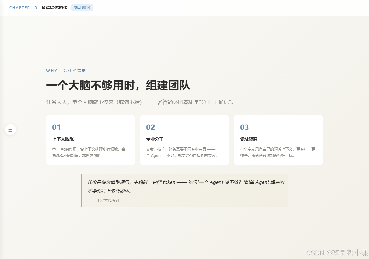
Task: Click the description starting 文案、技术、财务
Action: 183,152
